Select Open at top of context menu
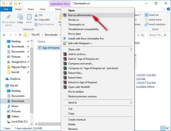This screenshot has width=171, height=131. (98, 11)
